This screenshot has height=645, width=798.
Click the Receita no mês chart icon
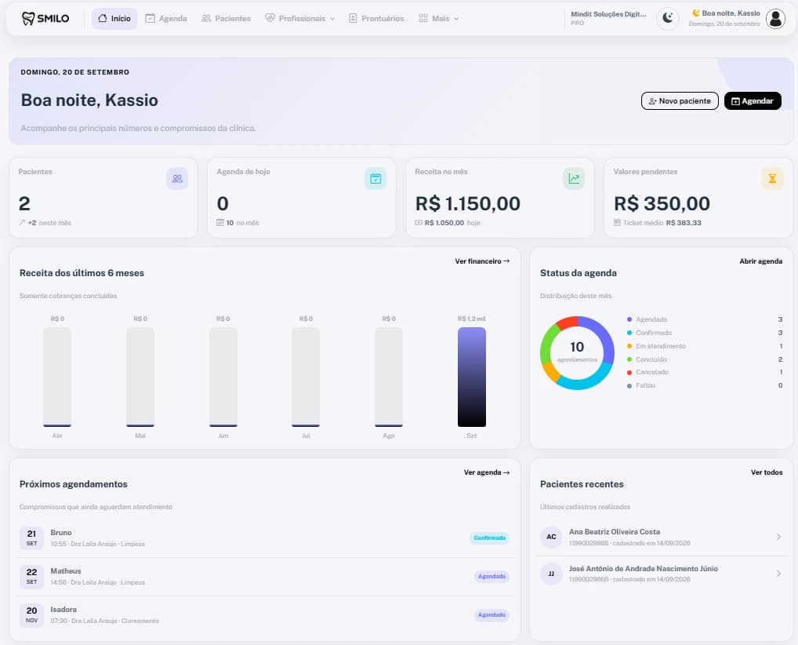click(574, 179)
